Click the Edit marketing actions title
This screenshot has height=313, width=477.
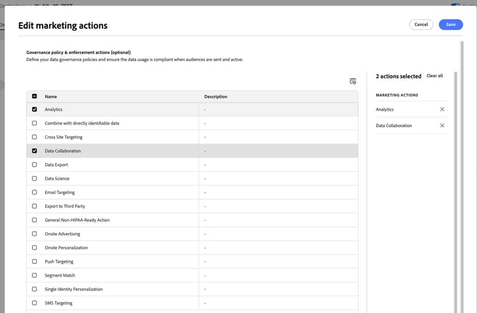[x=63, y=25]
